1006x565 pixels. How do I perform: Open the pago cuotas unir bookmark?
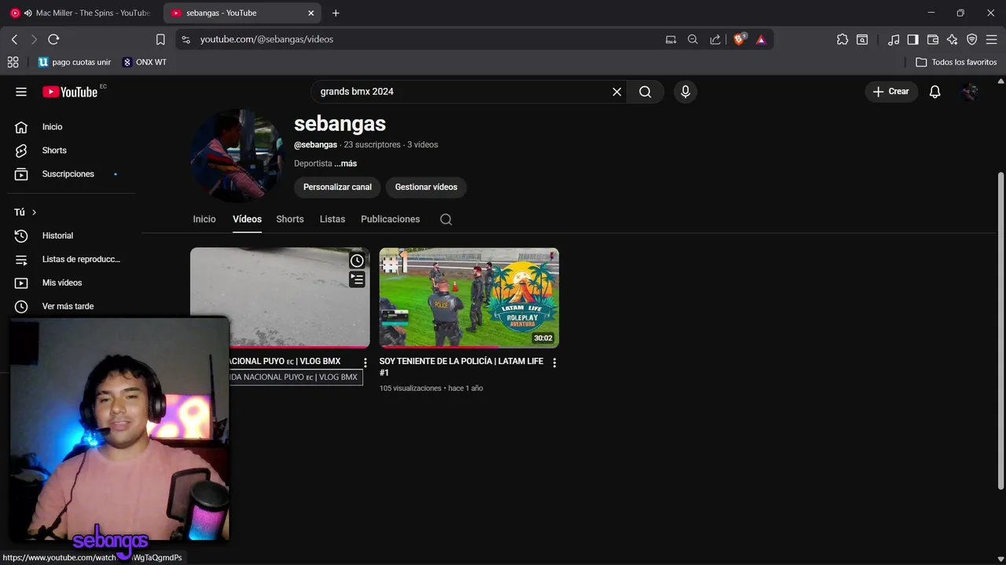[x=75, y=62]
